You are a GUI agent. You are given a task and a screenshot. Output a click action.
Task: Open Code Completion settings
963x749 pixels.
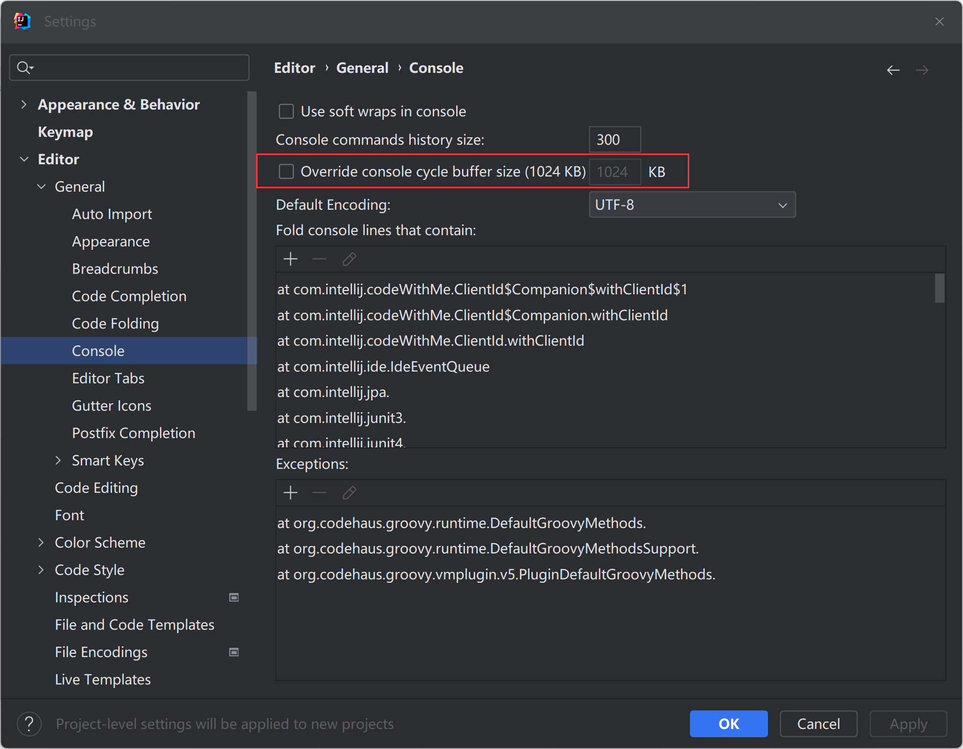pos(129,296)
